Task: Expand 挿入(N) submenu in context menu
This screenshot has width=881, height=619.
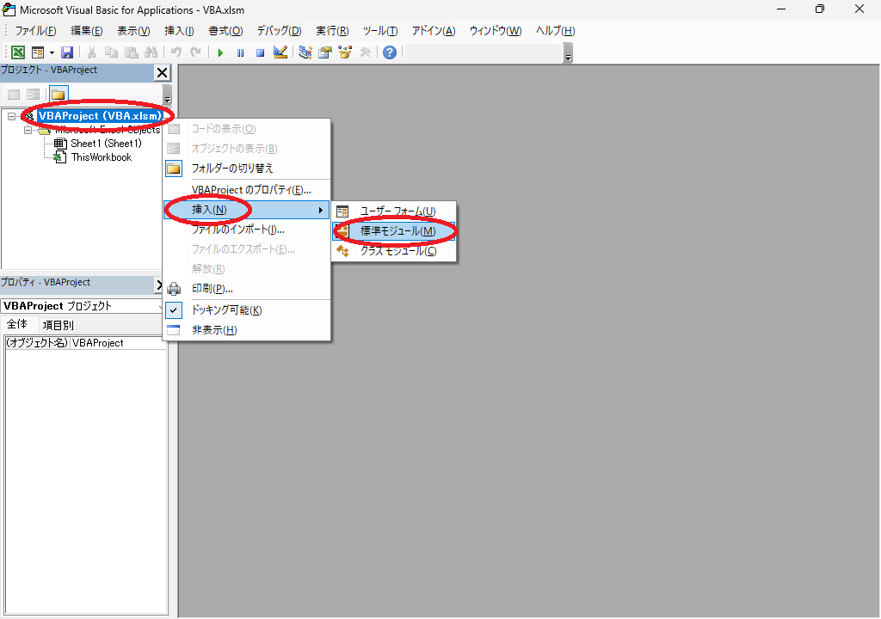Action: tap(247, 210)
